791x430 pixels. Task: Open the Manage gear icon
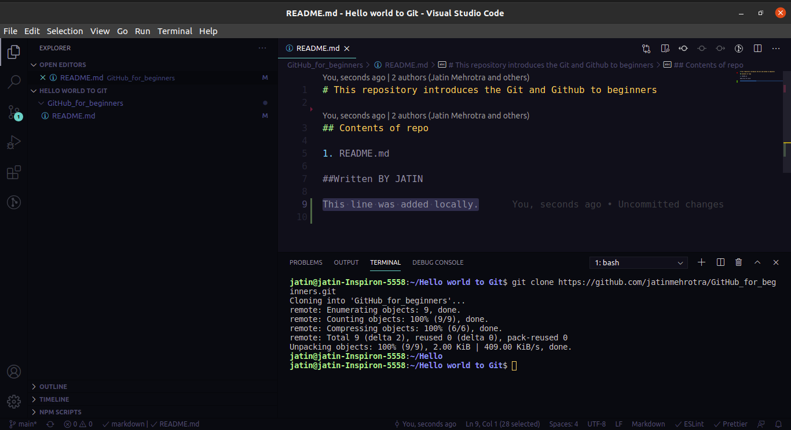pyautogui.click(x=14, y=401)
